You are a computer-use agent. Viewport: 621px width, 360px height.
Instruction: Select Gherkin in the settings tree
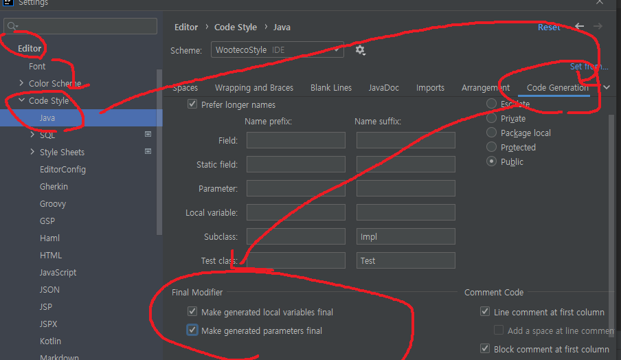coord(54,186)
